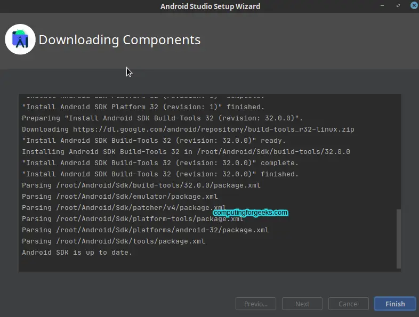Click the 'Parsing /root/Android/Sdk/tools/package.xml' line

tap(114, 241)
